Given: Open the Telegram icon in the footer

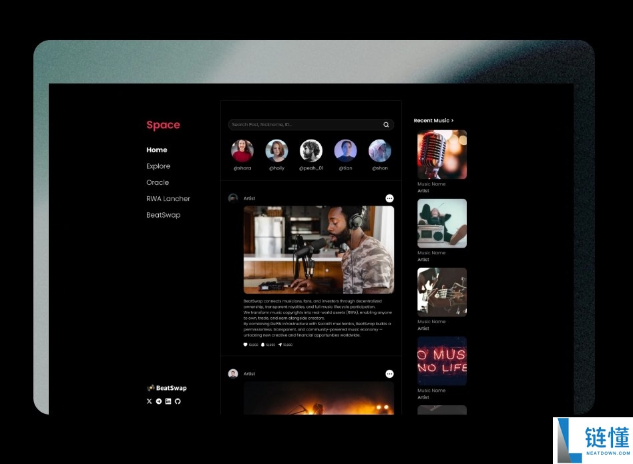Looking at the screenshot, I should click(159, 401).
